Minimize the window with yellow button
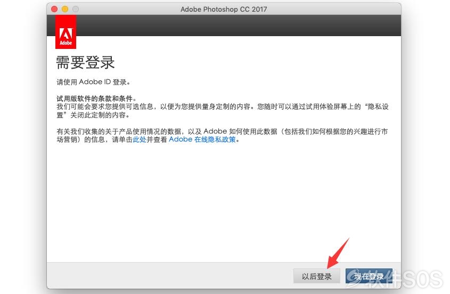450x294 pixels. pyautogui.click(x=65, y=9)
